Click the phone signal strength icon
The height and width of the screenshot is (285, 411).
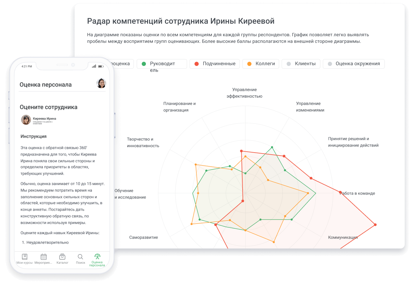tap(94, 66)
